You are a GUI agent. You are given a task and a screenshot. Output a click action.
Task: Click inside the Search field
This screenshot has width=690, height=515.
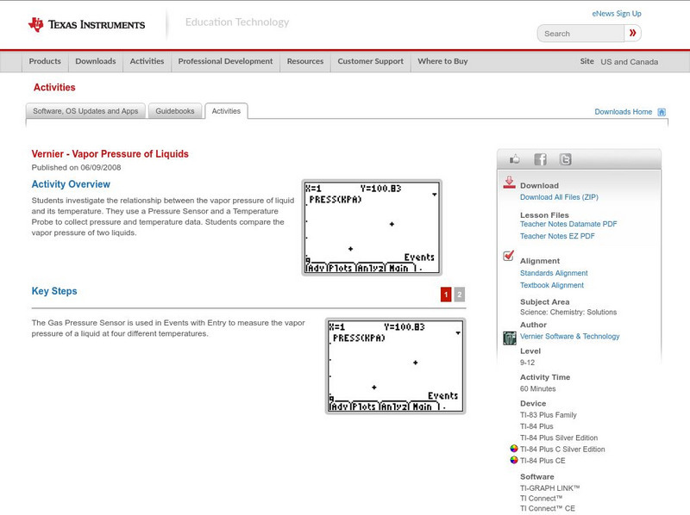[584, 33]
